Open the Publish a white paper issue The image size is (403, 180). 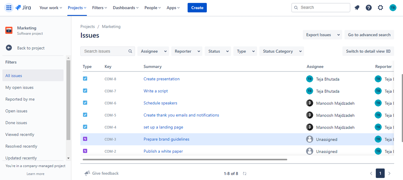click(163, 151)
